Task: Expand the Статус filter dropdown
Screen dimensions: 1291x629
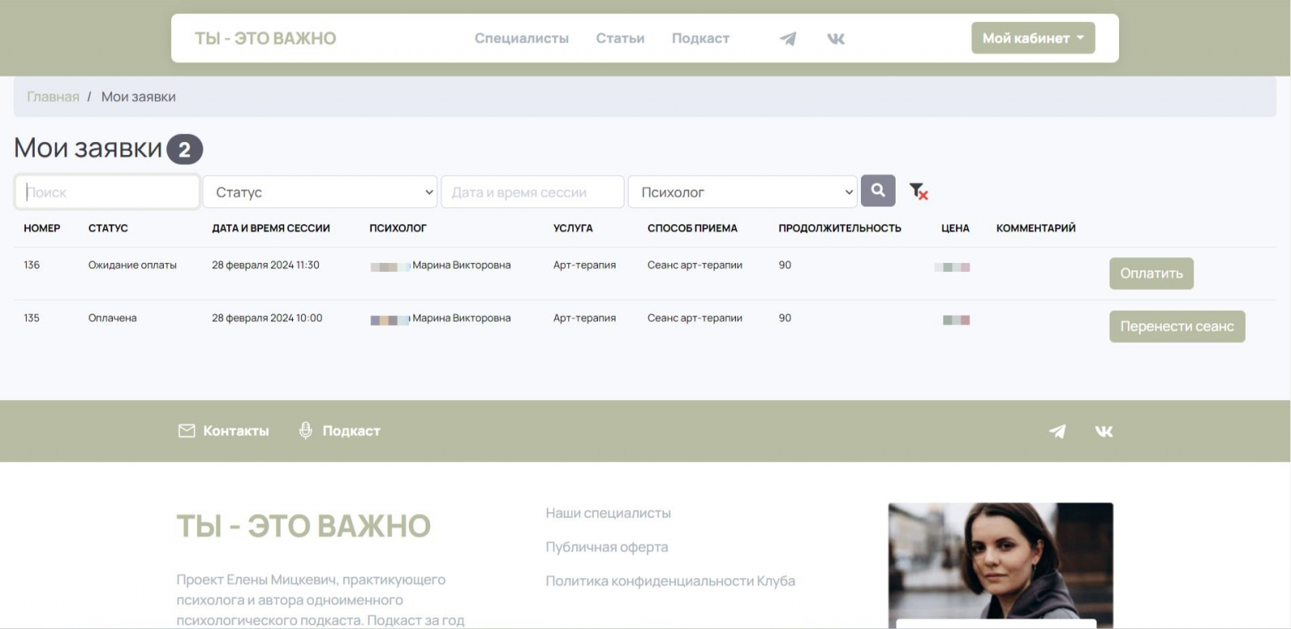Action: pos(320,192)
